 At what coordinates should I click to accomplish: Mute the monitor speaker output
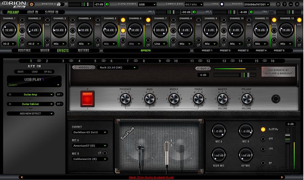pyautogui.click(x=107, y=4)
